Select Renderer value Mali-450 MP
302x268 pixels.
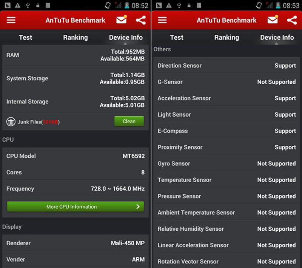(x=128, y=243)
